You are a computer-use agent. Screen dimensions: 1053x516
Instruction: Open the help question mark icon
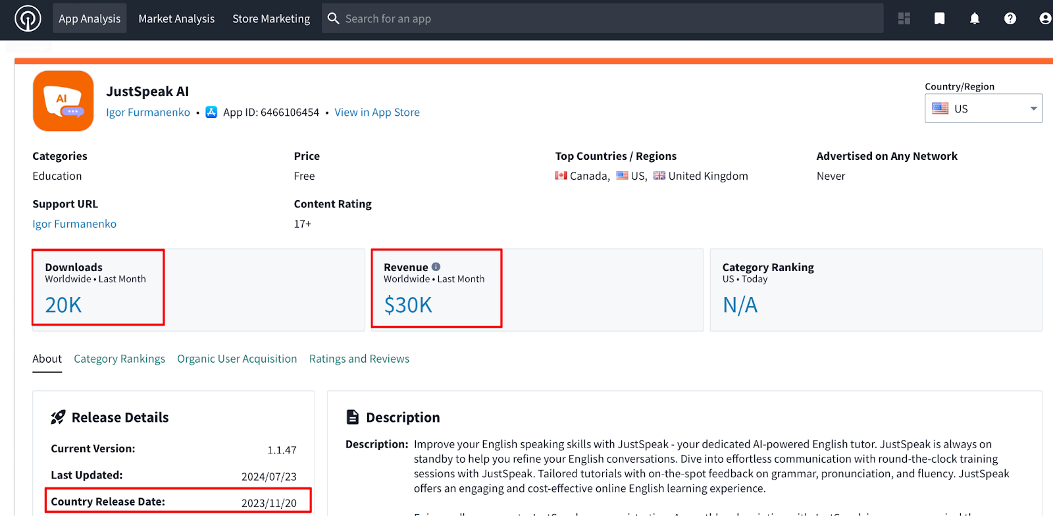pos(1010,18)
